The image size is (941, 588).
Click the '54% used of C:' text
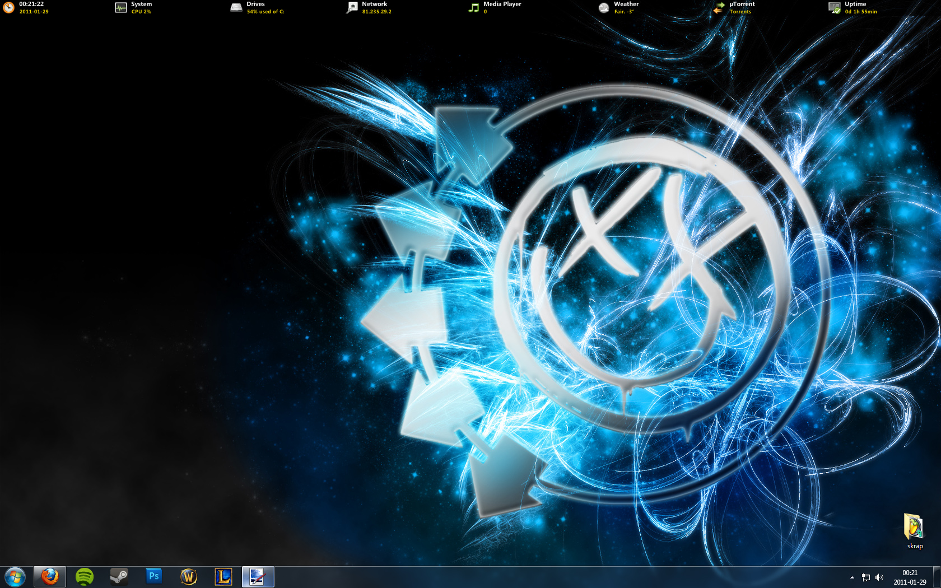pyautogui.click(x=265, y=11)
